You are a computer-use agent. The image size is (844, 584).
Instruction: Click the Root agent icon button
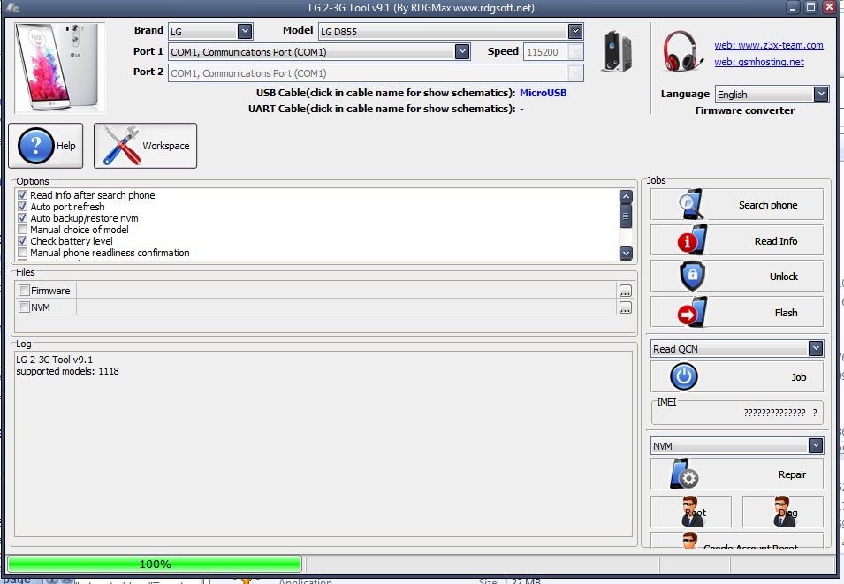[x=690, y=512]
